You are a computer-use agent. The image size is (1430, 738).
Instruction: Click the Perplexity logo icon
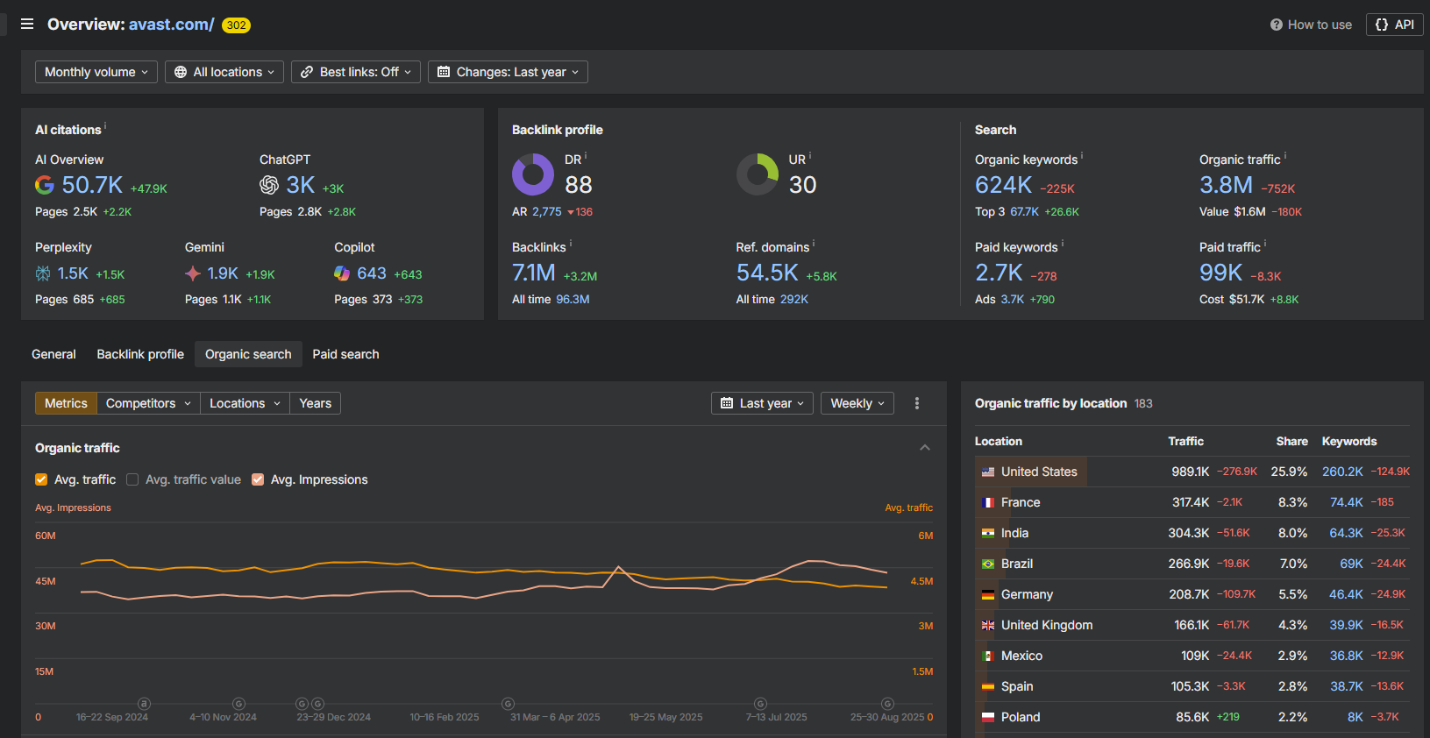coord(43,273)
